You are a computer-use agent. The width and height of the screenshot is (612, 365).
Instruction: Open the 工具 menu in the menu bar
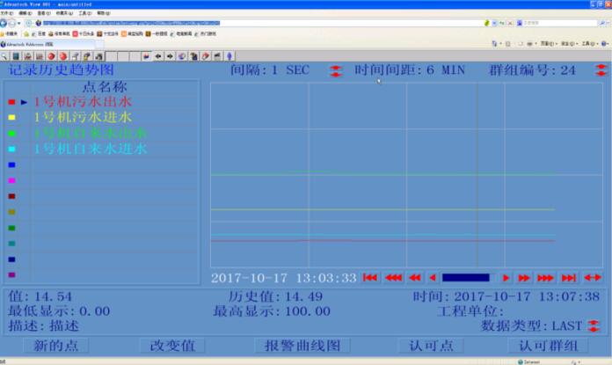(x=84, y=13)
